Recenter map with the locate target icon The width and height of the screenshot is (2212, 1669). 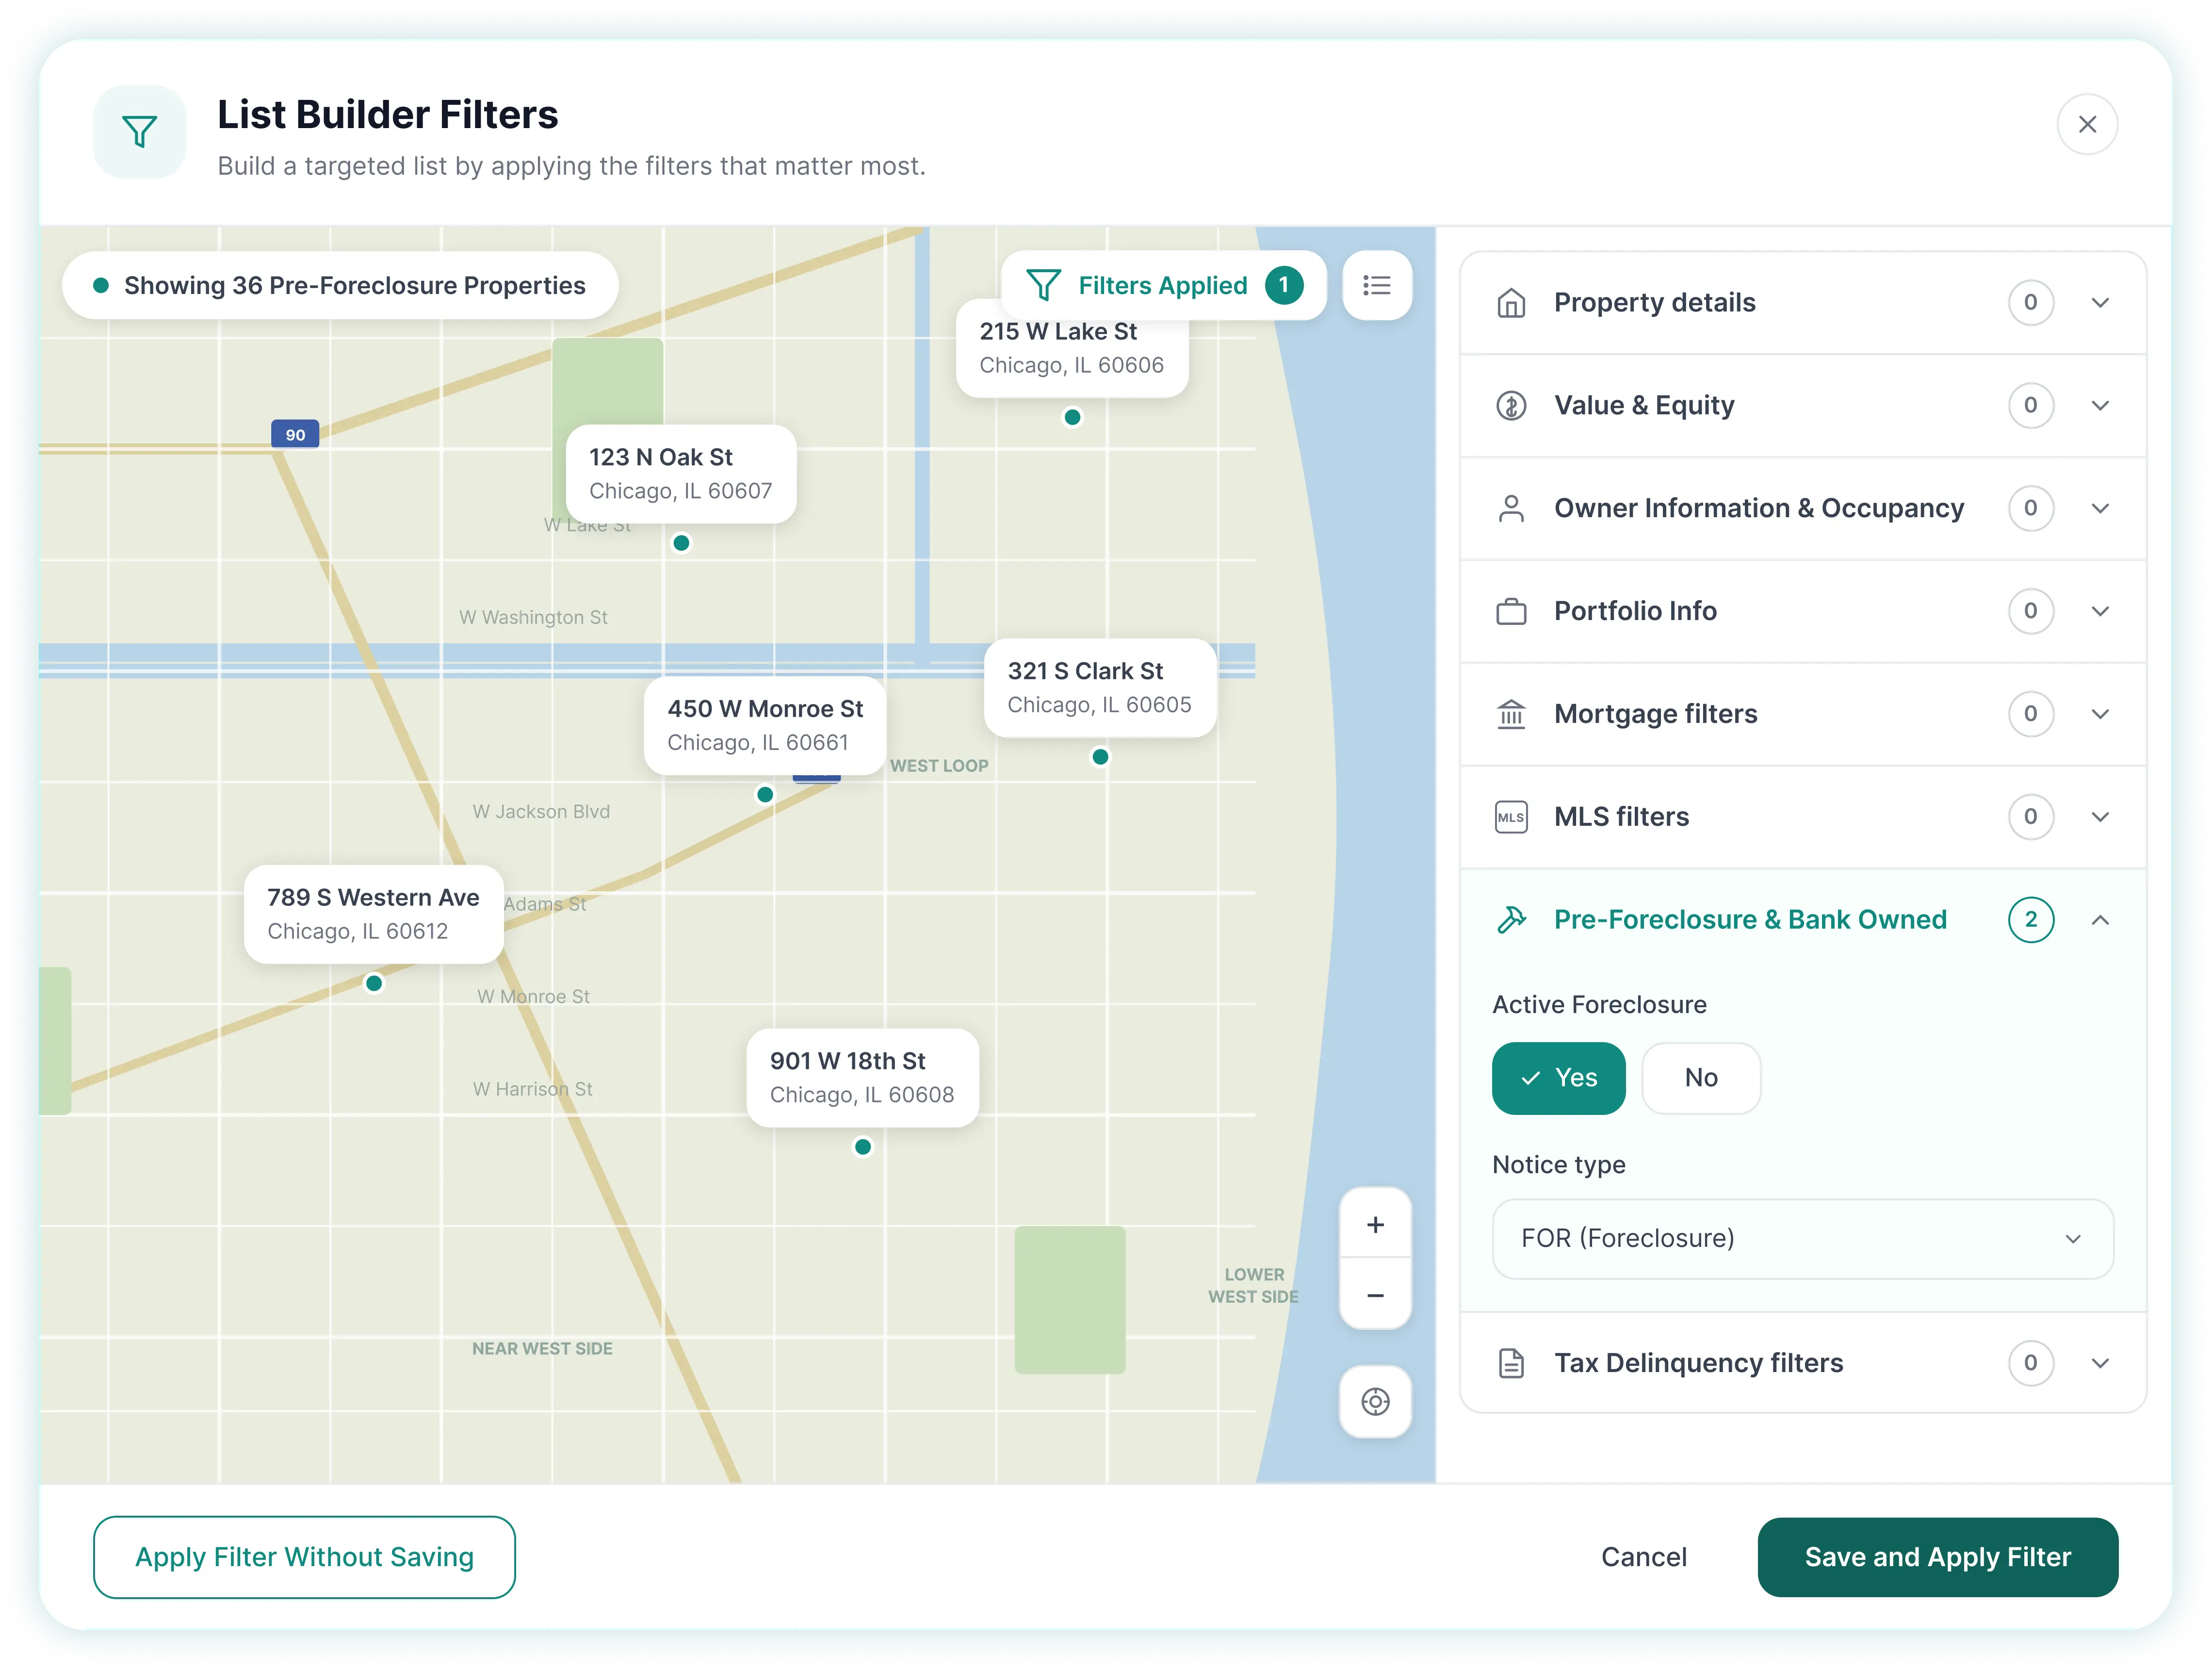pyautogui.click(x=1375, y=1401)
